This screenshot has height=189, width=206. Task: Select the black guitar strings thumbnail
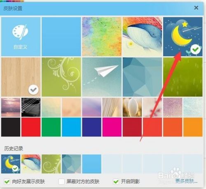tap(31, 107)
